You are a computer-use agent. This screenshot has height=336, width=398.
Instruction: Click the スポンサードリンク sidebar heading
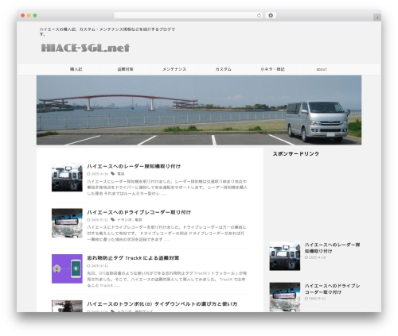click(x=296, y=154)
